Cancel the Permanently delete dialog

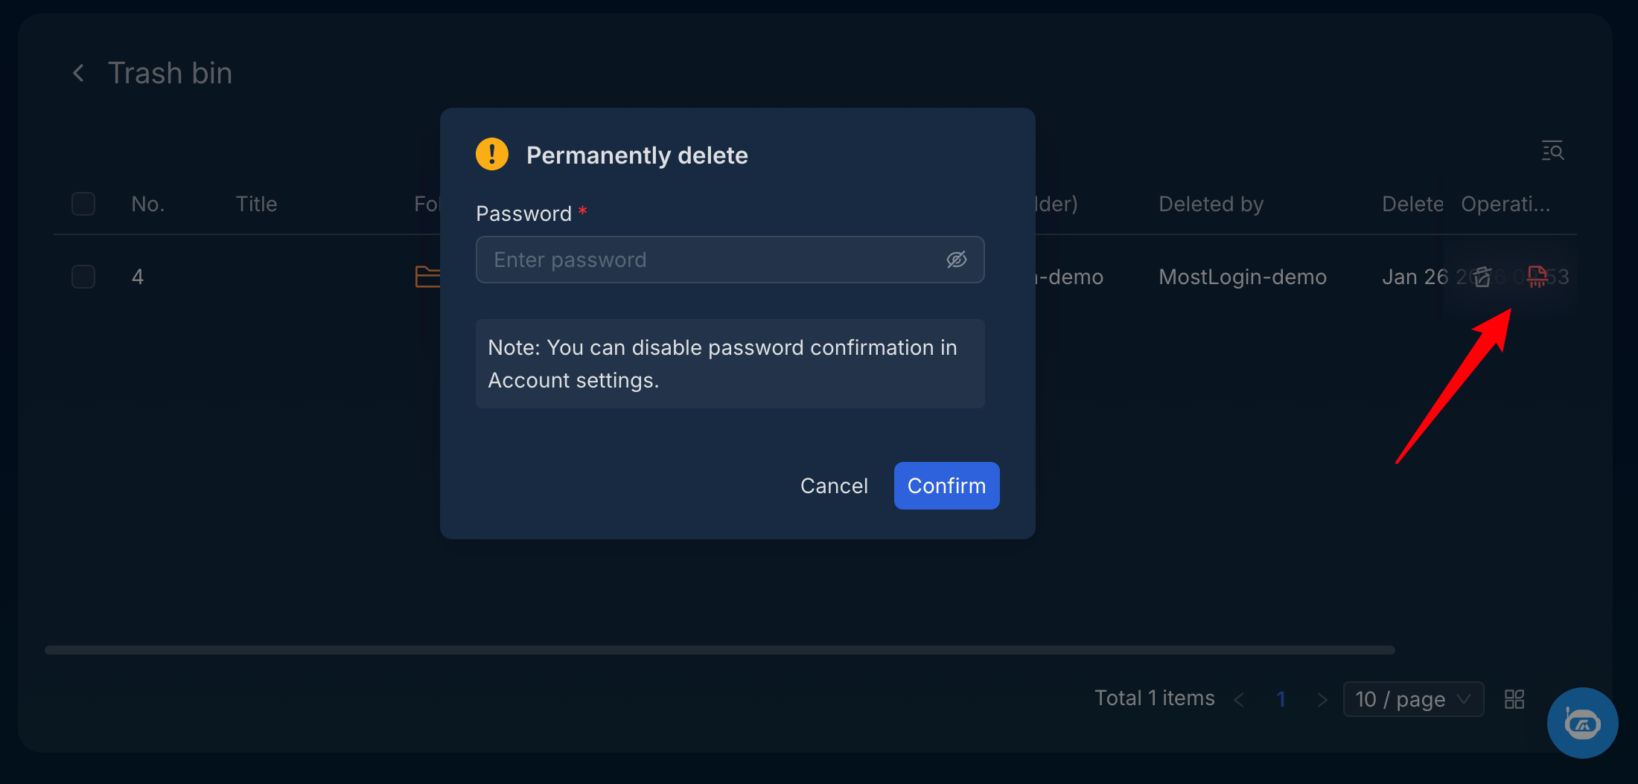(834, 486)
